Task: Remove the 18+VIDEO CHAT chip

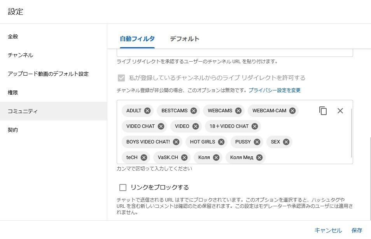Action: pos(255,126)
